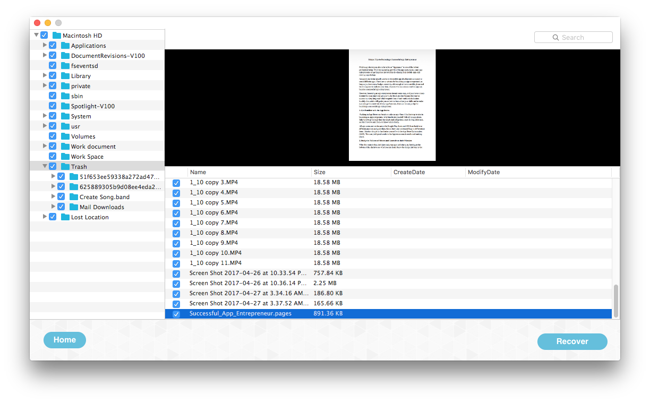The height and width of the screenshot is (403, 650).
Task: Click the Create Song.band folder icon
Action: click(74, 197)
